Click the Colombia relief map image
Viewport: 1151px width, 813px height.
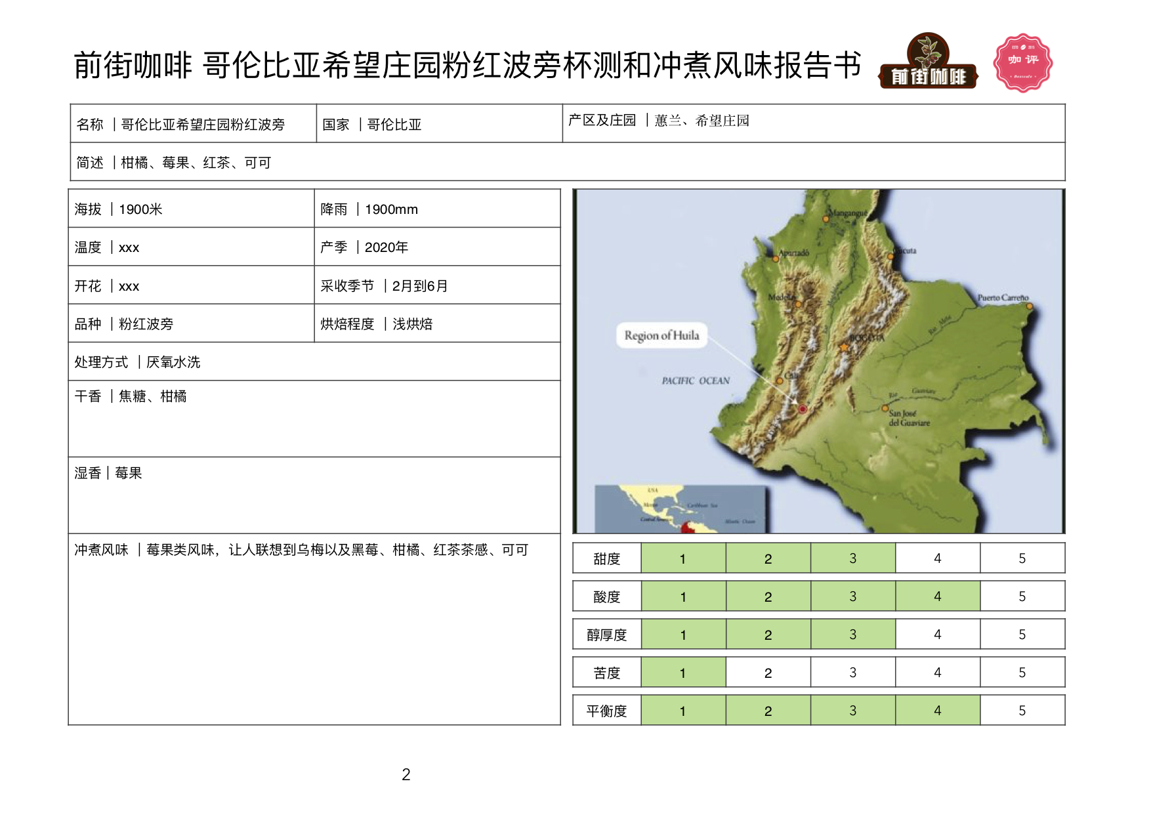tap(818, 361)
